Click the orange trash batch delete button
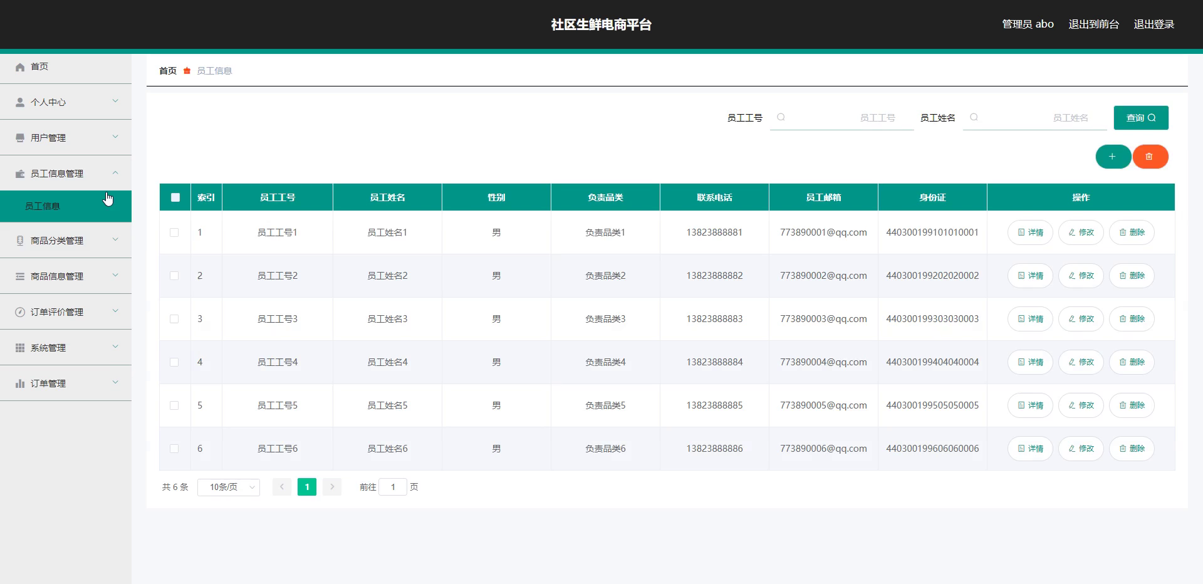Viewport: 1203px width, 584px height. click(1150, 157)
